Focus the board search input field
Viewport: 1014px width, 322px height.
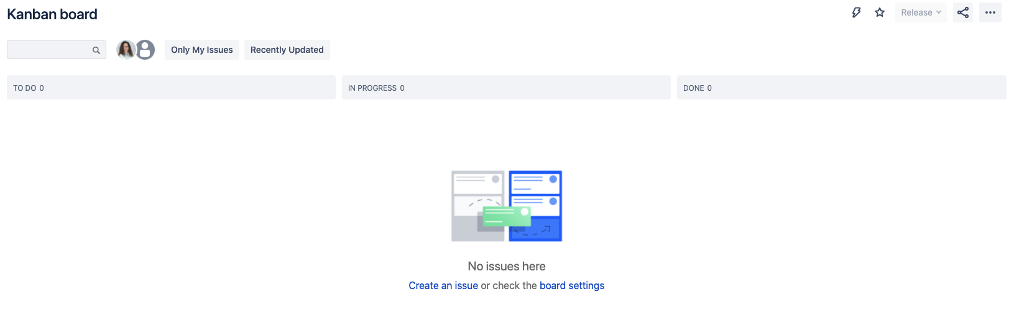click(57, 50)
